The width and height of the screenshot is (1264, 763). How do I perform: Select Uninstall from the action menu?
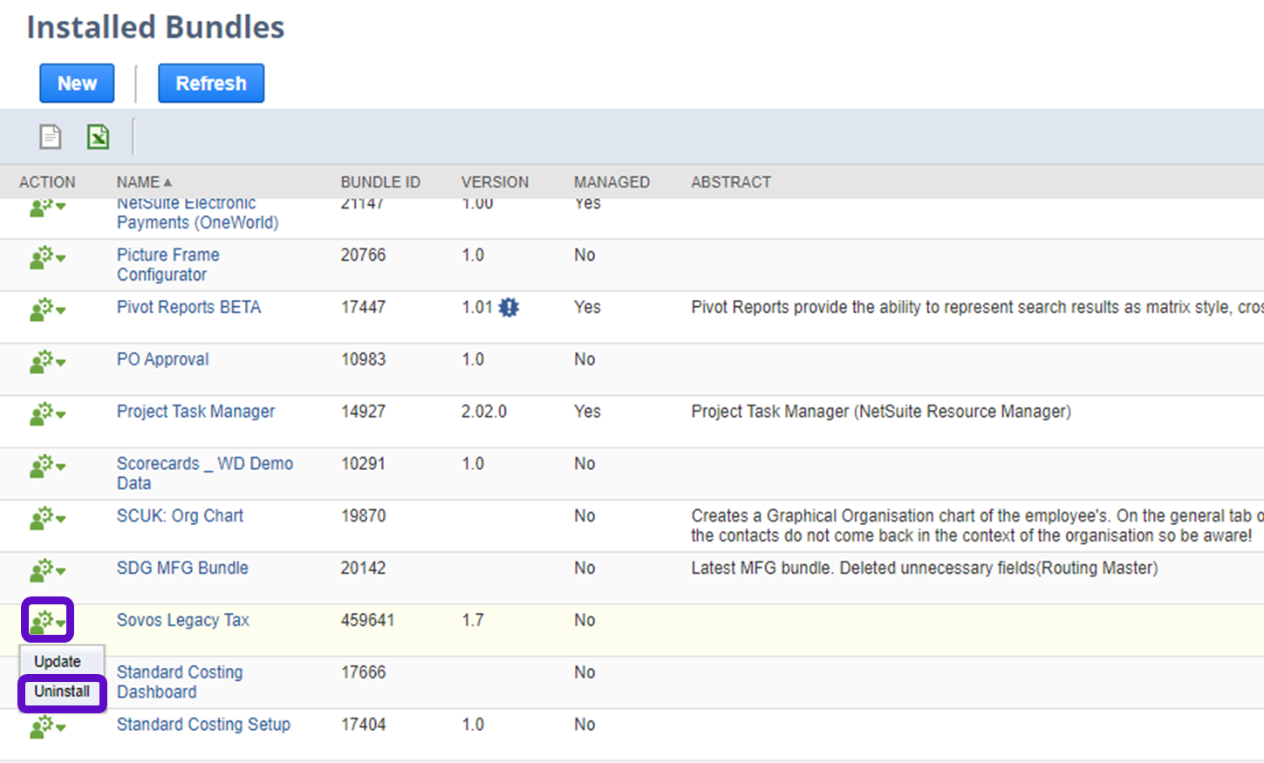coord(62,691)
